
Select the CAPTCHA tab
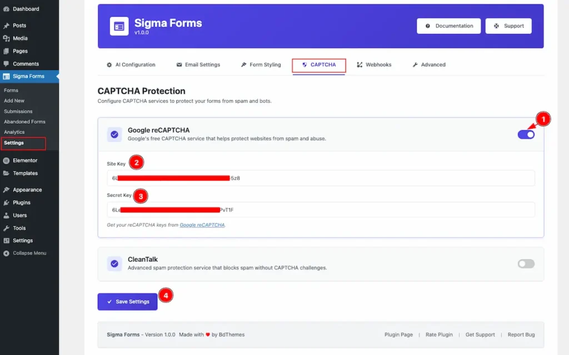[x=318, y=65]
